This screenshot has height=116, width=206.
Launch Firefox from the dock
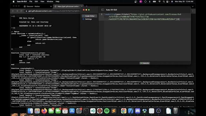click(x=44, y=111)
